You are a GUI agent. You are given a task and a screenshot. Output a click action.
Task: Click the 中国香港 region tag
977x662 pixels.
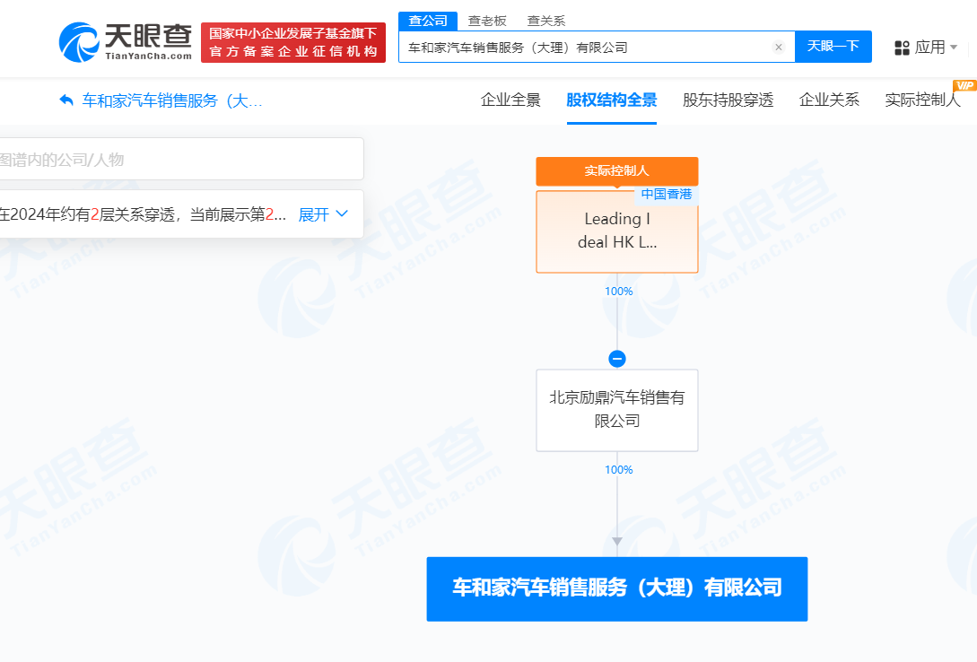(666, 195)
